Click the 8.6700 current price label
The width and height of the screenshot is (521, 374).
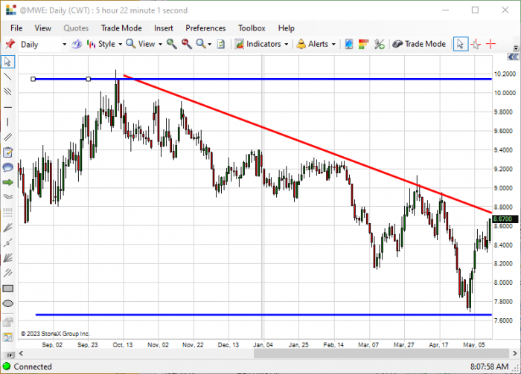505,219
